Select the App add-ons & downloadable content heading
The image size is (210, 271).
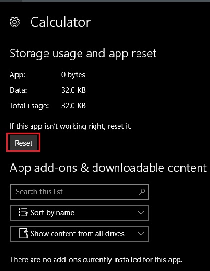pos(108,168)
